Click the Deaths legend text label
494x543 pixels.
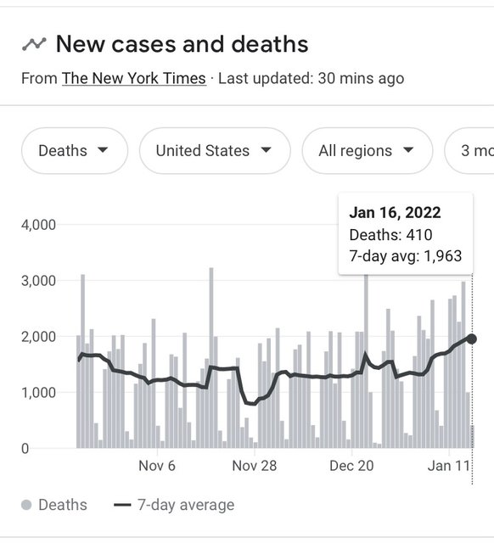63,505
